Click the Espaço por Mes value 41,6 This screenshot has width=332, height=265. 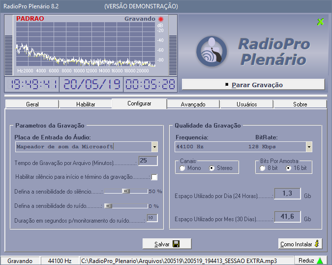click(x=287, y=216)
